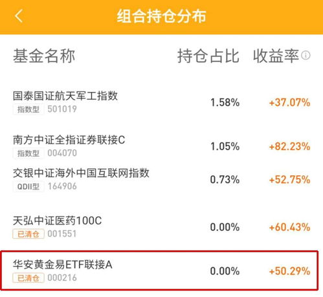Tap the +37.07% return value
The image size is (323, 297).
click(x=289, y=102)
